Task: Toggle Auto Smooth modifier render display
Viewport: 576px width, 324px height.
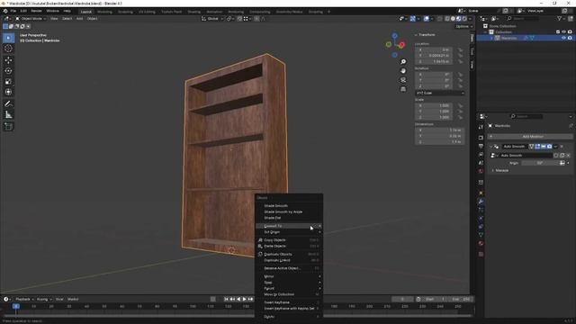Action: pyautogui.click(x=549, y=146)
